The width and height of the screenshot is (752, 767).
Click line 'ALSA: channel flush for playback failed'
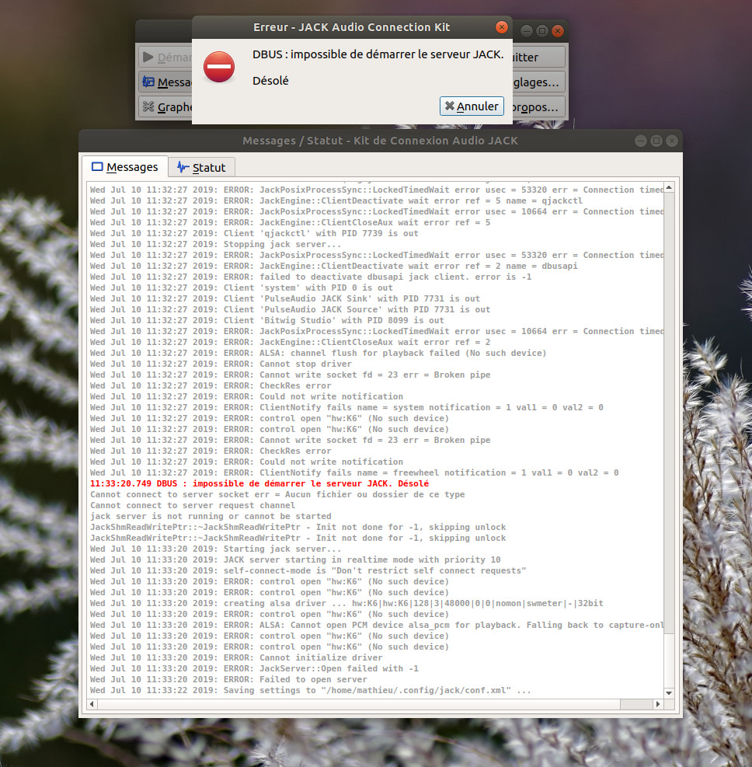click(x=319, y=353)
